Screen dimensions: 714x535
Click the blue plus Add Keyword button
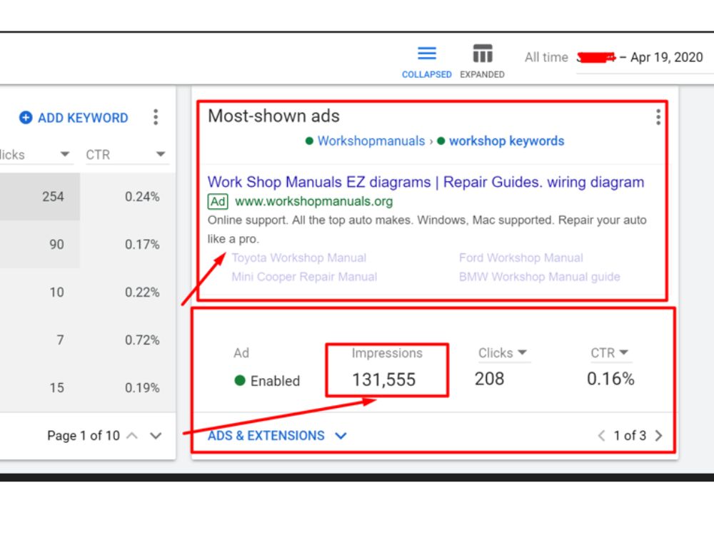[x=74, y=118]
